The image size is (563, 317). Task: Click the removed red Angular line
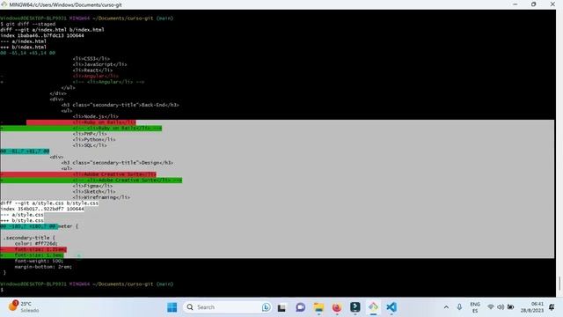tap(95, 76)
